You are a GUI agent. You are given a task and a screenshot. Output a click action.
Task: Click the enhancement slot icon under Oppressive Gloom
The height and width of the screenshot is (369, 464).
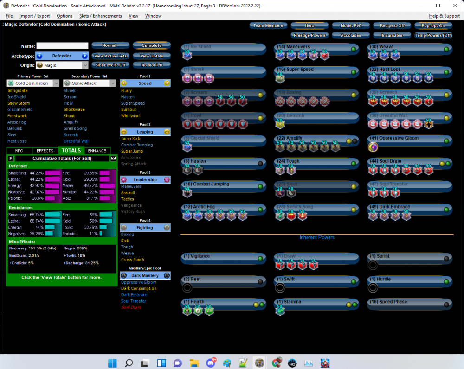373,147
